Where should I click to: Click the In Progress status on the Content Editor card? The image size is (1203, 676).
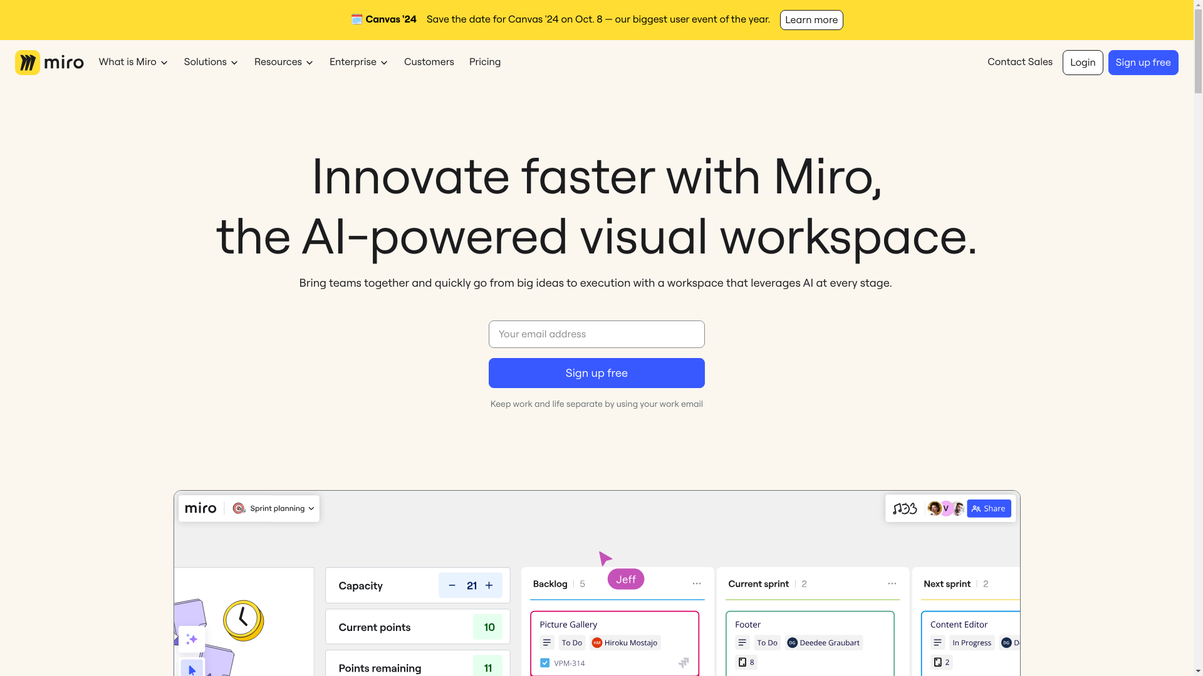tap(972, 643)
